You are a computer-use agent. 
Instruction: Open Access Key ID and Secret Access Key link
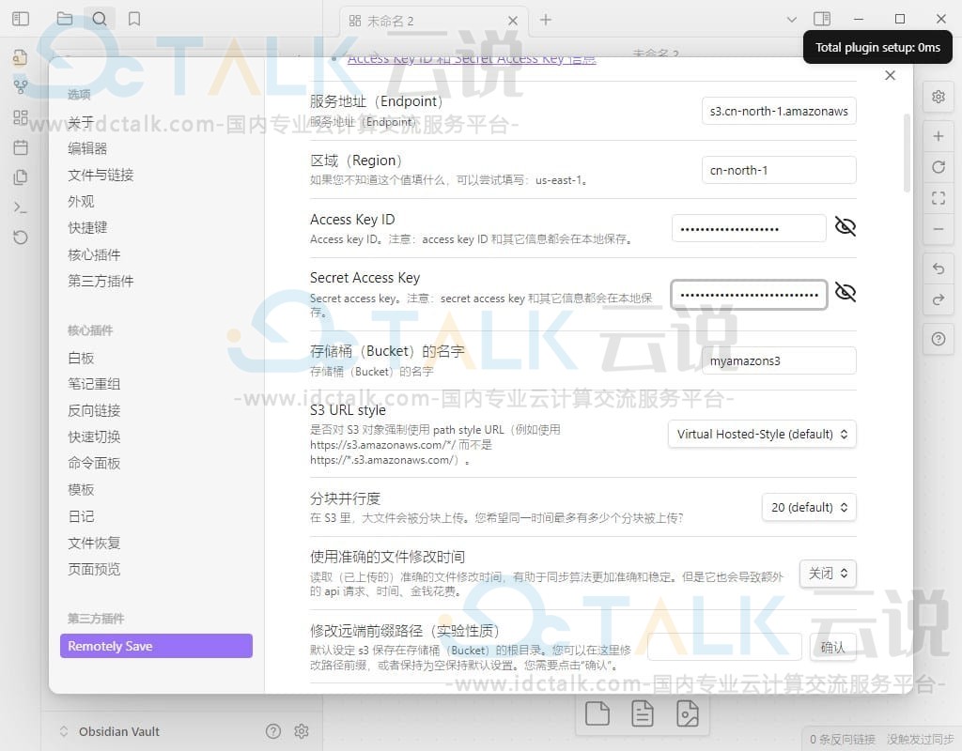pyautogui.click(x=472, y=59)
